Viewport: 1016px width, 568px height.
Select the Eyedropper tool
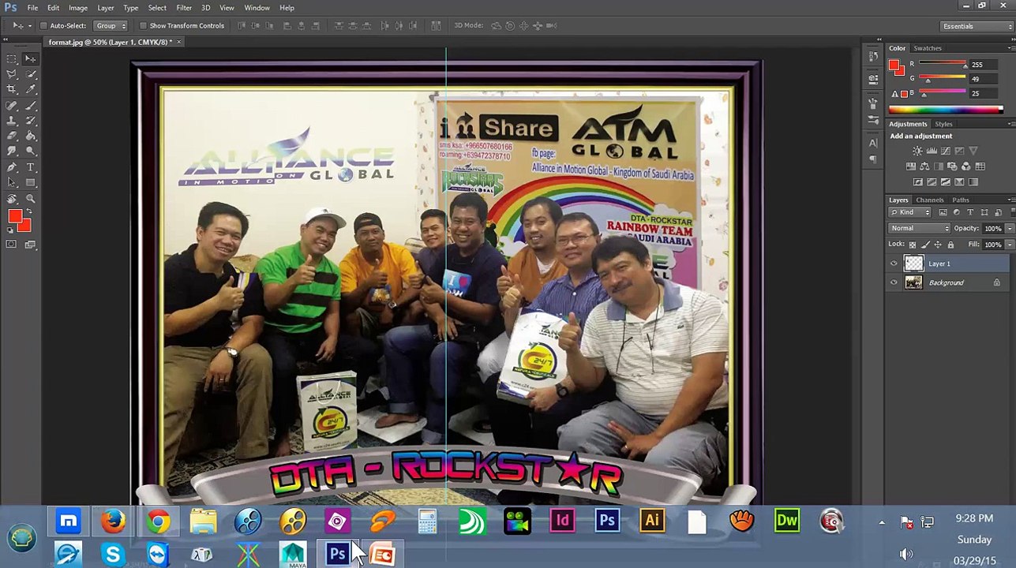click(x=30, y=89)
